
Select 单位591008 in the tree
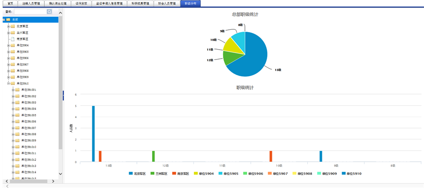28,134
